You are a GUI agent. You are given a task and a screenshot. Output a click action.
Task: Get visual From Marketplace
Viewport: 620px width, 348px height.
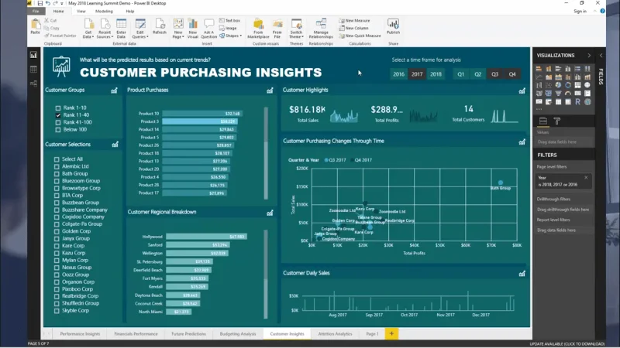pyautogui.click(x=258, y=29)
